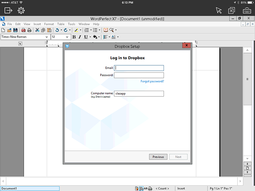Click the Count status bar button

[162, 188]
